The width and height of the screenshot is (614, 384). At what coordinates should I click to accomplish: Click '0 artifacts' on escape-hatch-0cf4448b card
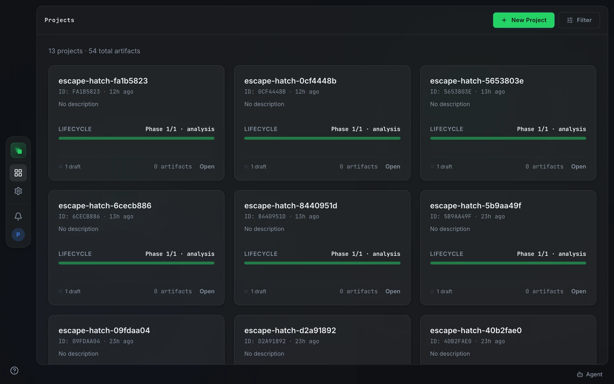(x=359, y=166)
